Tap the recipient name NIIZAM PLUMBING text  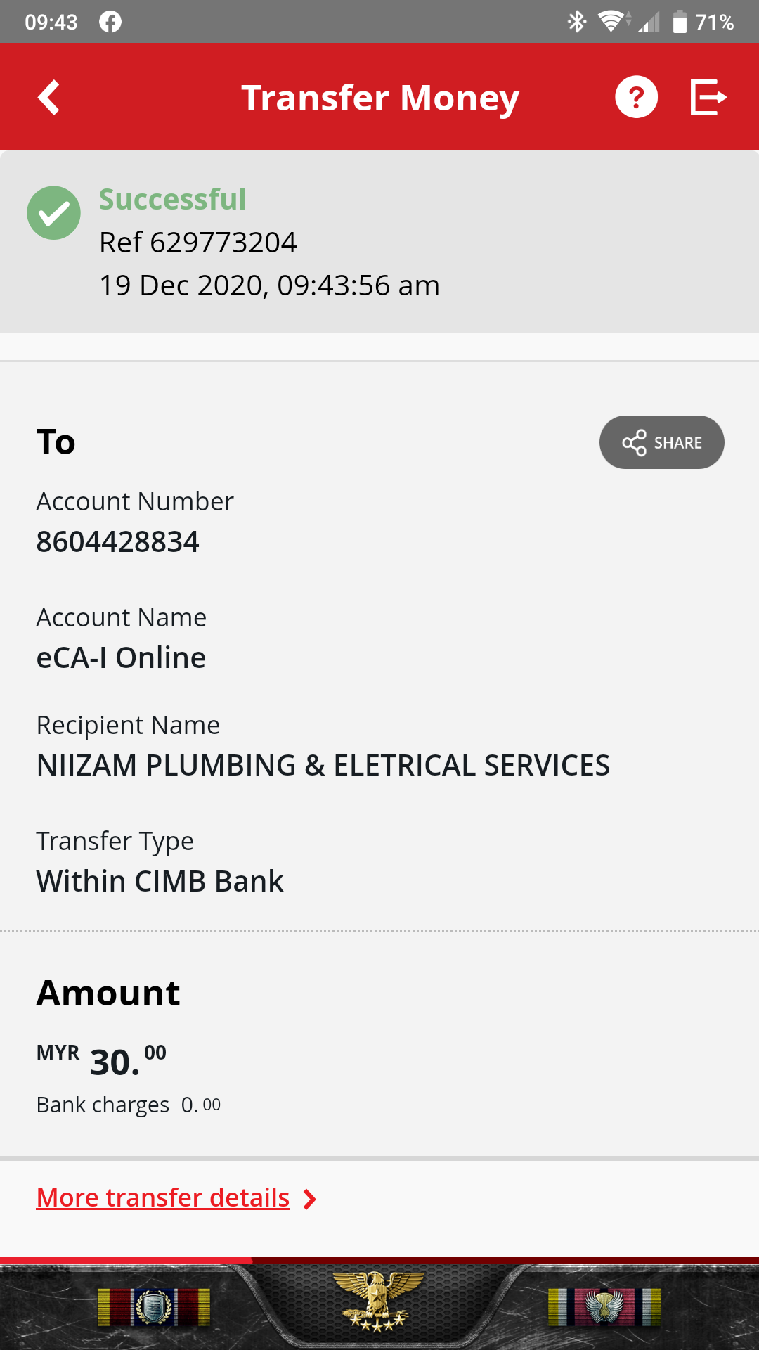(323, 766)
